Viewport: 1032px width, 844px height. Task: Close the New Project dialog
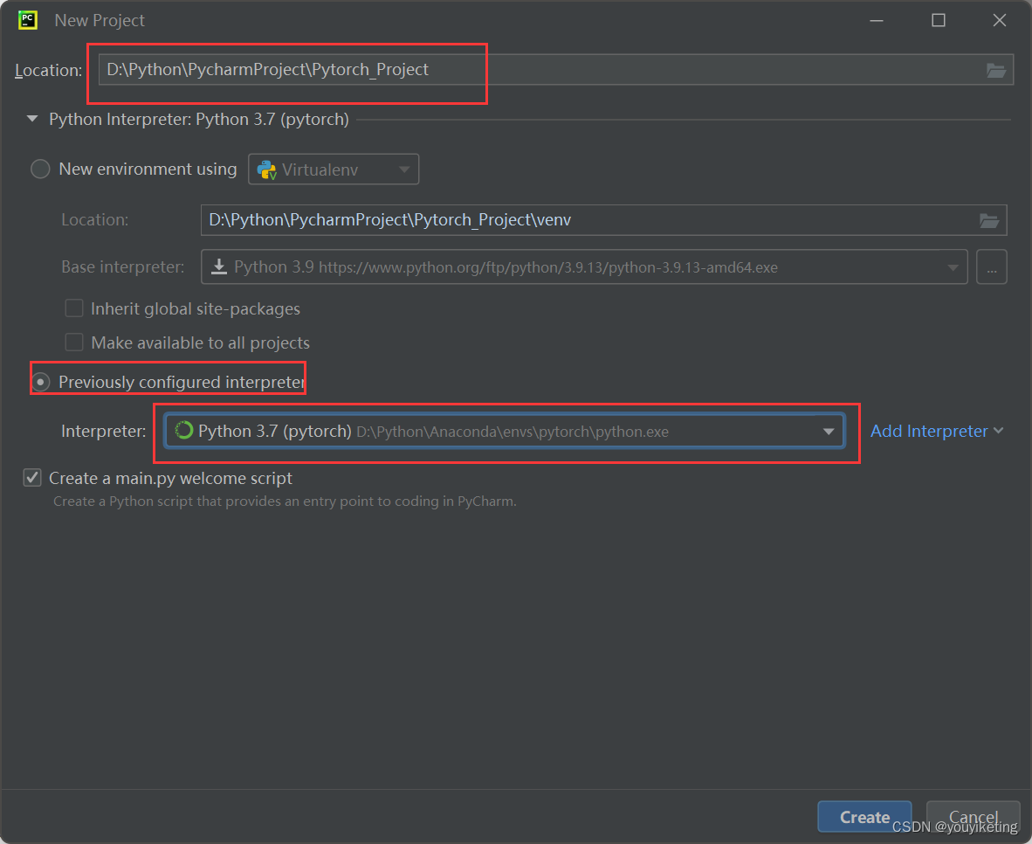tap(999, 20)
